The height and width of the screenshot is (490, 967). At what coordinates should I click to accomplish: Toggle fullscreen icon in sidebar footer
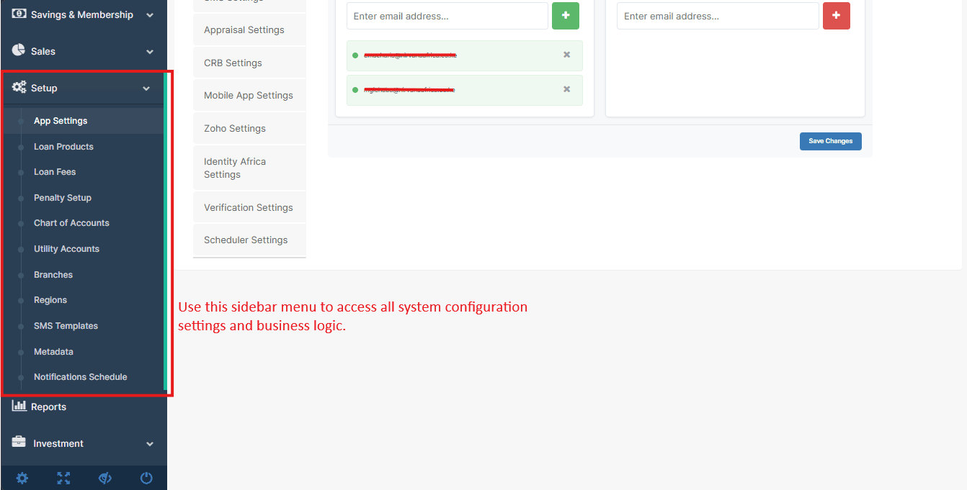pyautogui.click(x=63, y=478)
